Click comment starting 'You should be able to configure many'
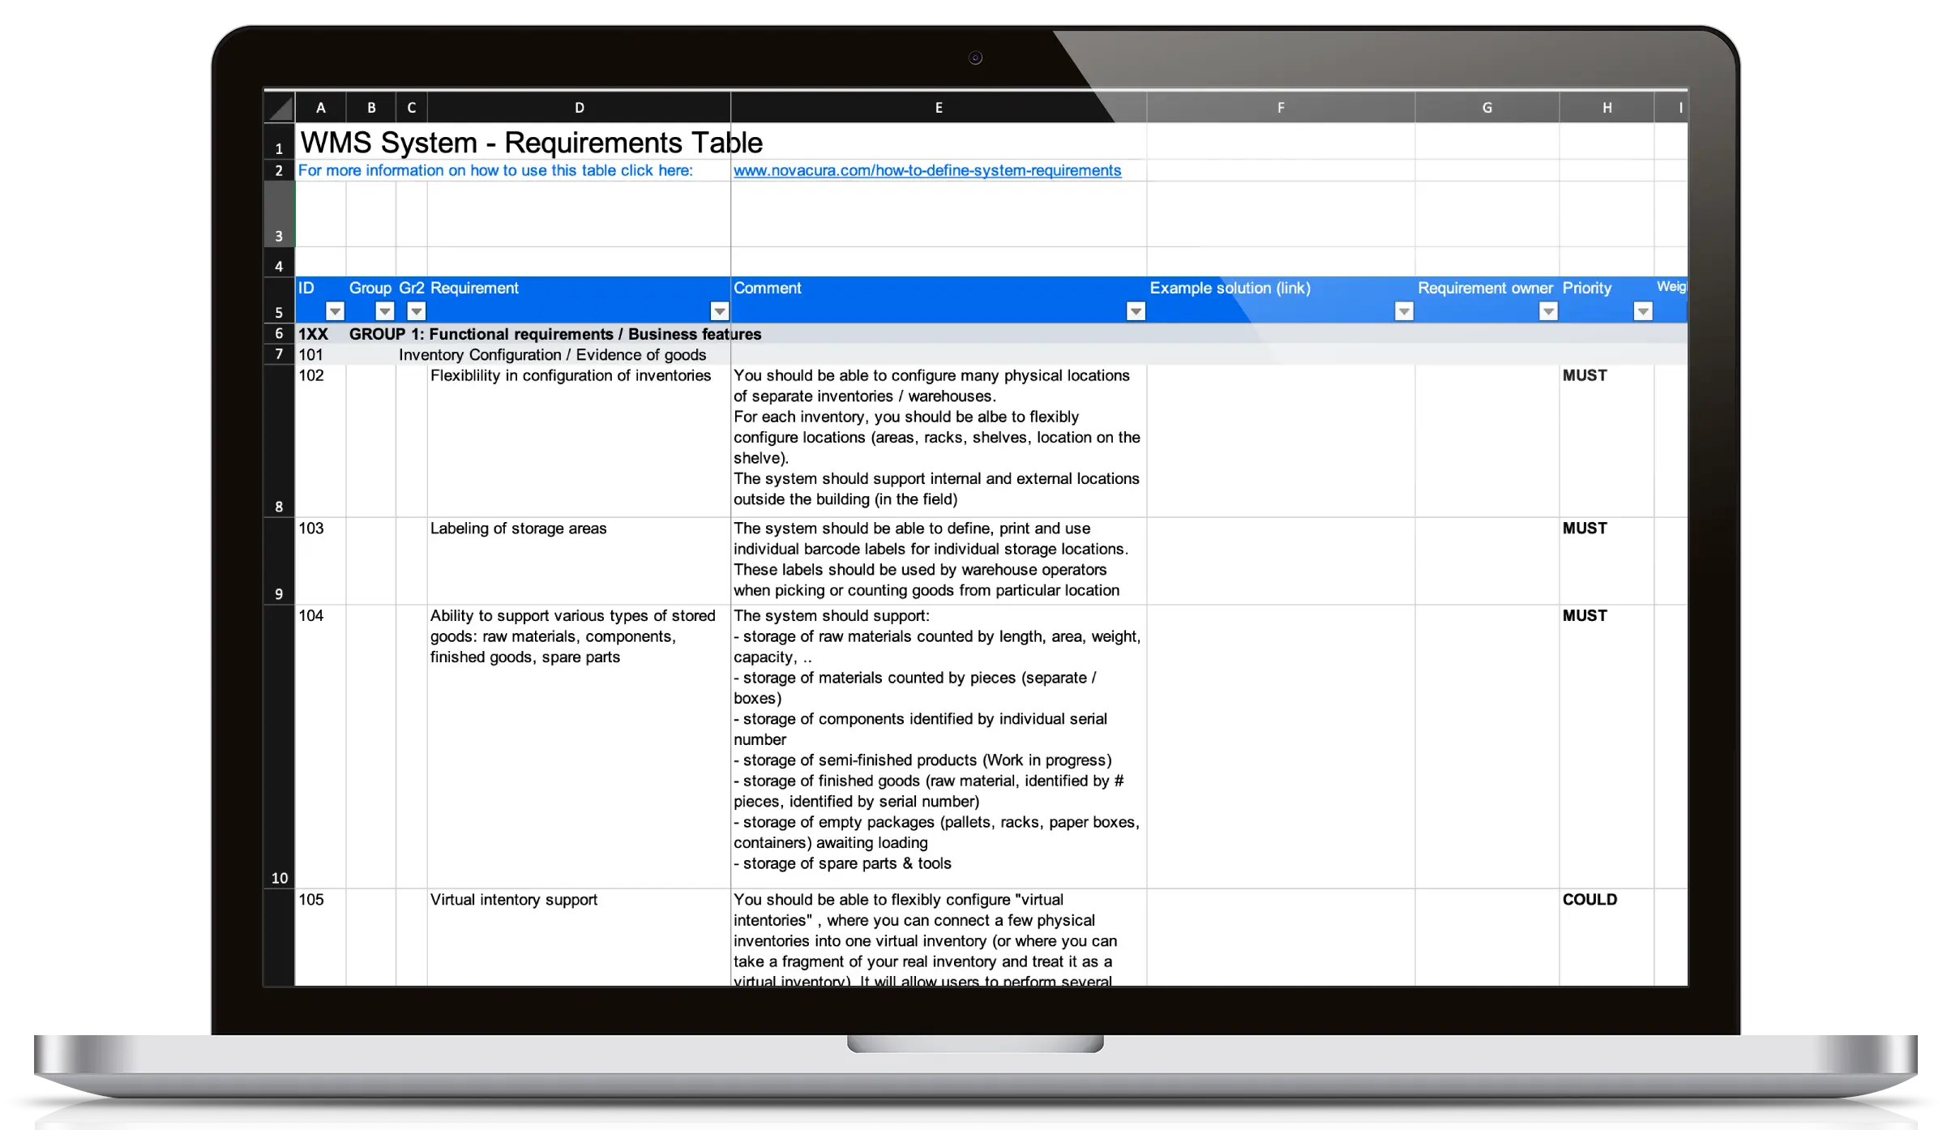1947x1130 pixels. coord(939,441)
